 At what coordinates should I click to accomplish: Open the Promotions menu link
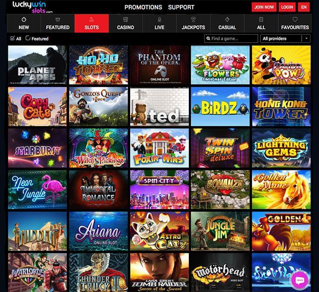pos(143,7)
